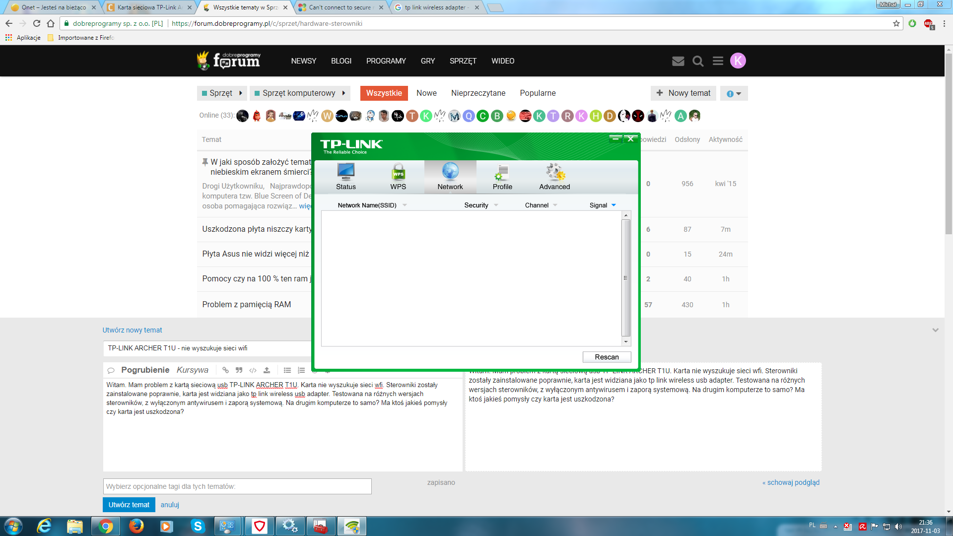Viewport: 953px width, 536px height.
Task: Sort by Signal column arrow
Action: [x=613, y=205]
